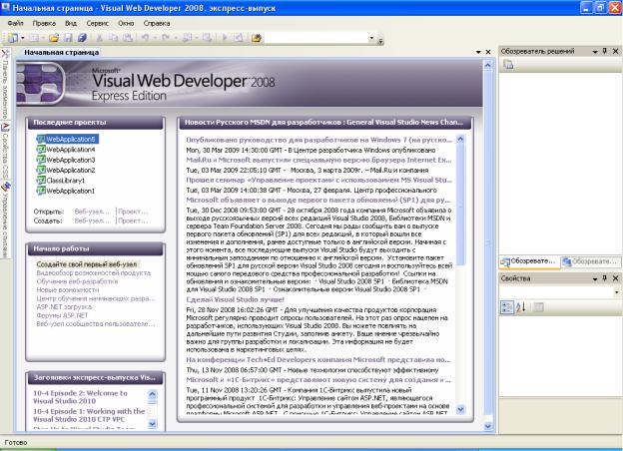Screen dimensions: 623x451
Task: Click the news feed scrollbar up arrow
Action: 460,139
